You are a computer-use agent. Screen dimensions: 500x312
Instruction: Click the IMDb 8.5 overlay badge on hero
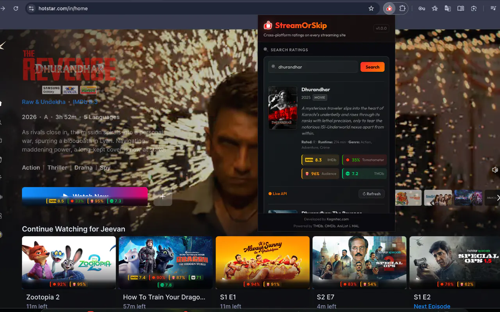coord(55,201)
